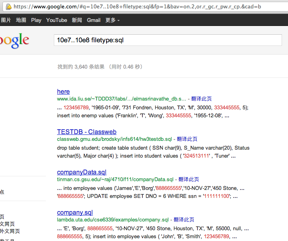
Task: Click the browser address bar URL
Action: pos(136,7)
